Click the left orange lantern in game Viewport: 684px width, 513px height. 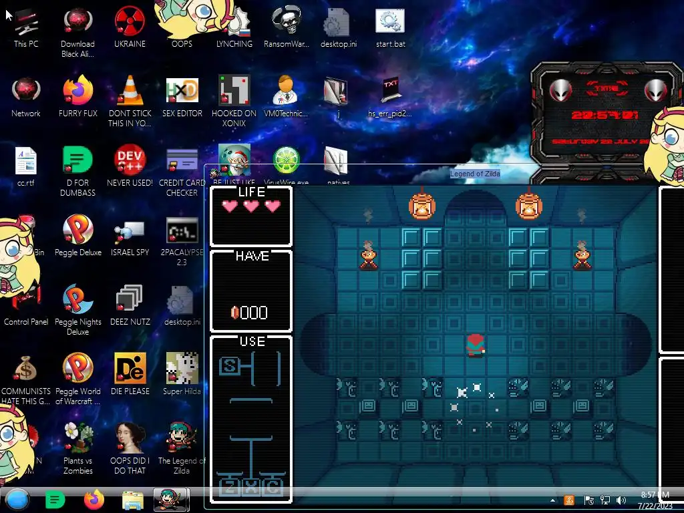pos(422,206)
